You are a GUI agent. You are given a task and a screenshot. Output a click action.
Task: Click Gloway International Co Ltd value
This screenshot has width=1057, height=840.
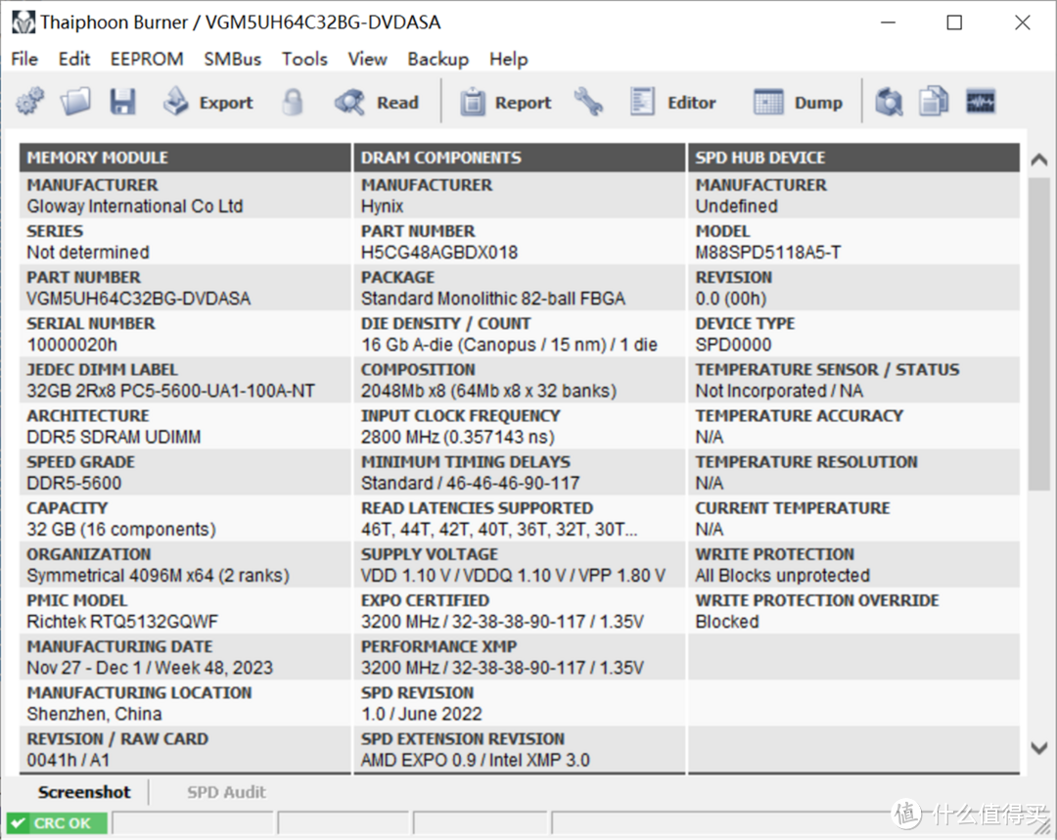[135, 206]
